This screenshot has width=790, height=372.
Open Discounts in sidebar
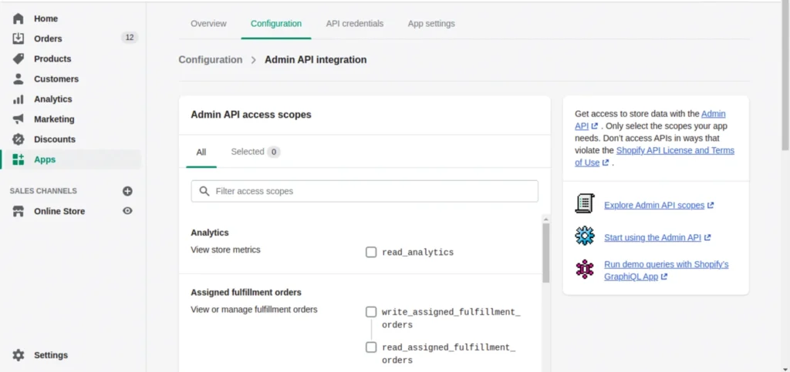coord(55,139)
